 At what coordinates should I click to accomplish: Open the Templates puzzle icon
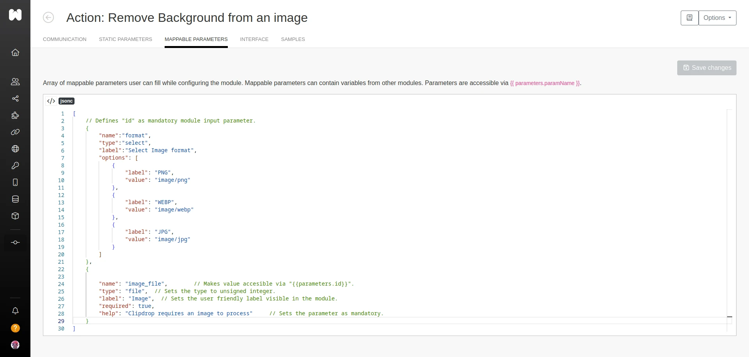click(x=15, y=115)
